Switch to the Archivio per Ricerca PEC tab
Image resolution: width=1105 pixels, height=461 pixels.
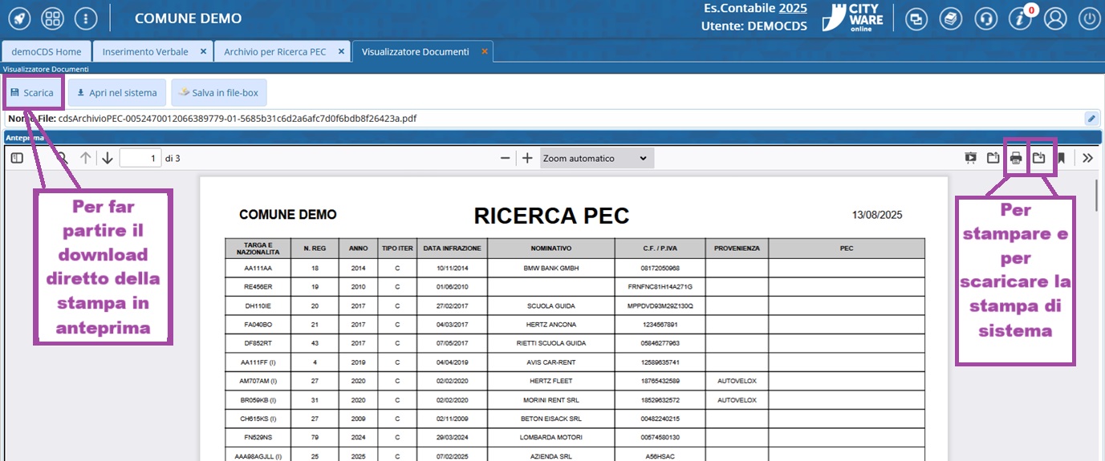[274, 51]
